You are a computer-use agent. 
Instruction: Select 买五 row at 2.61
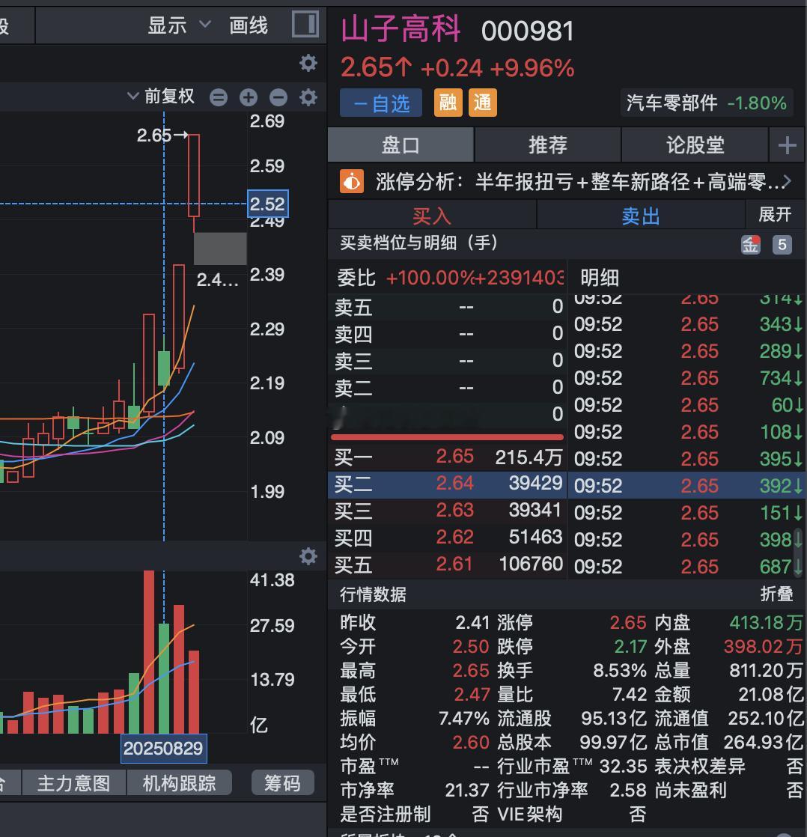tap(447, 564)
